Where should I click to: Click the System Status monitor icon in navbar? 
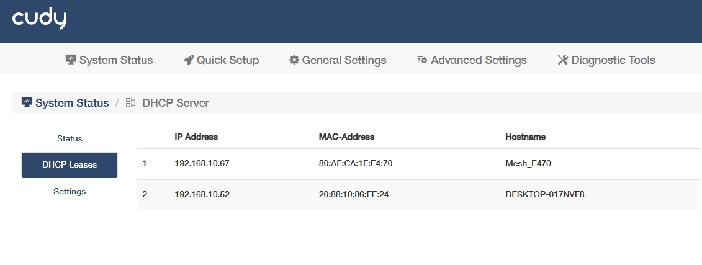click(71, 60)
